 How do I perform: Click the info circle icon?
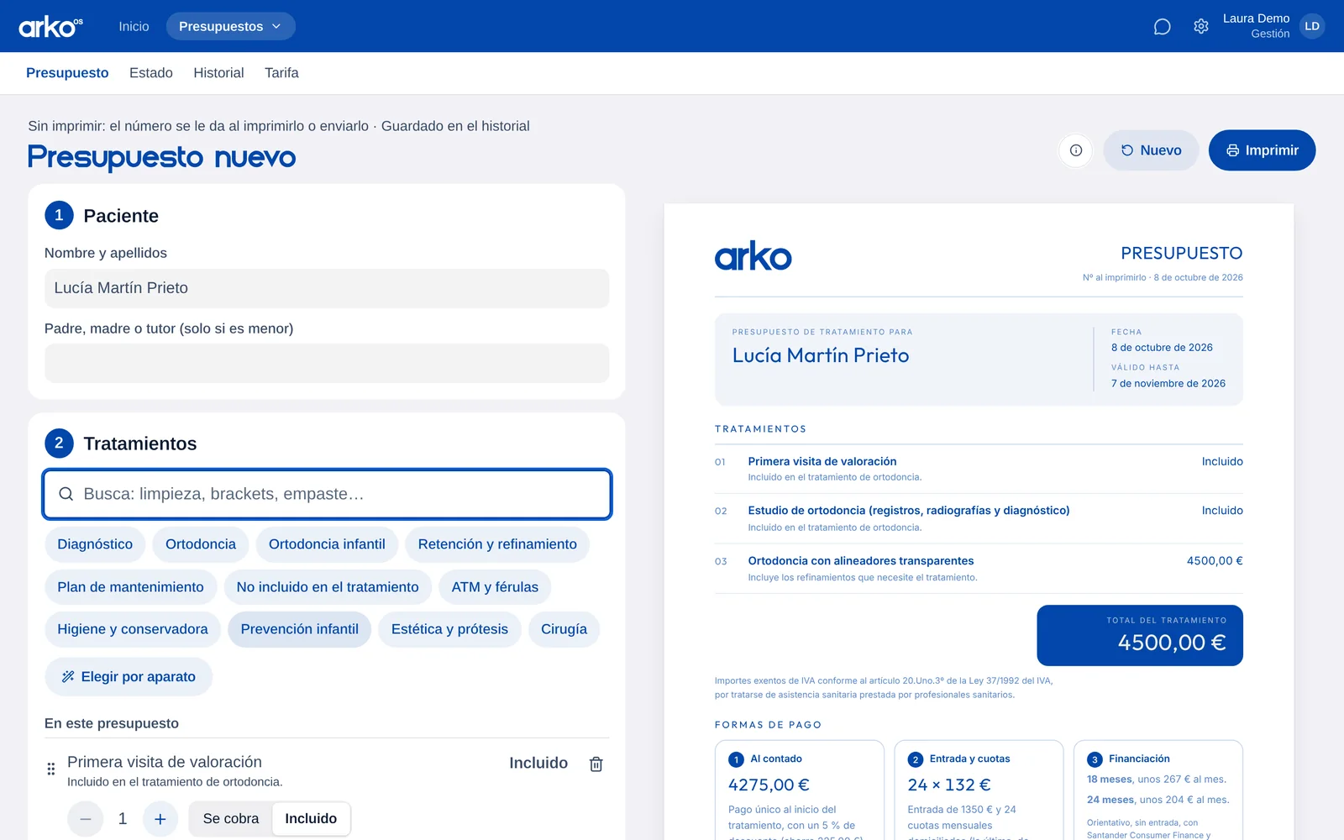point(1076,150)
